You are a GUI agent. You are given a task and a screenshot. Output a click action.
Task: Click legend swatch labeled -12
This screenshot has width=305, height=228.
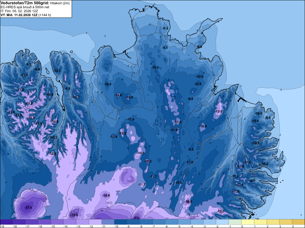pyautogui.click(x=95, y=222)
